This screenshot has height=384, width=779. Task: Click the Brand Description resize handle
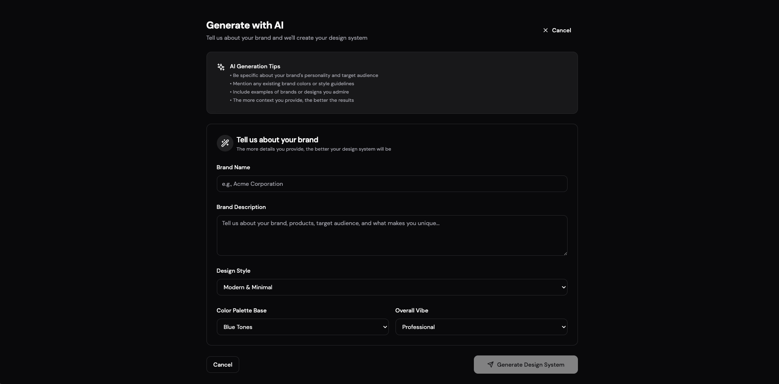(565, 253)
